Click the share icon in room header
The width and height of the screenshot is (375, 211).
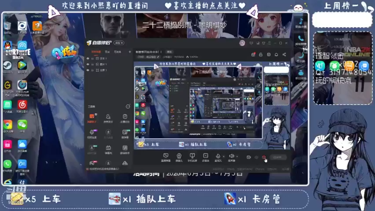click(284, 54)
